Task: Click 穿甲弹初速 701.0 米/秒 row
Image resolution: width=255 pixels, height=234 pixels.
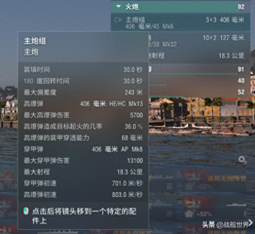Action: (x=83, y=183)
